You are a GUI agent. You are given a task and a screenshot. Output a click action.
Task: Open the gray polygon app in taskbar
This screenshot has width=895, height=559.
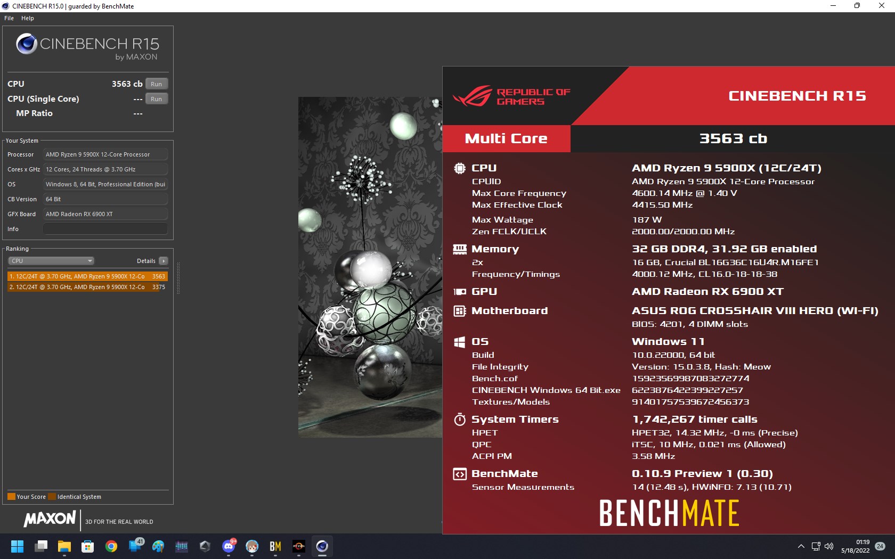[205, 546]
